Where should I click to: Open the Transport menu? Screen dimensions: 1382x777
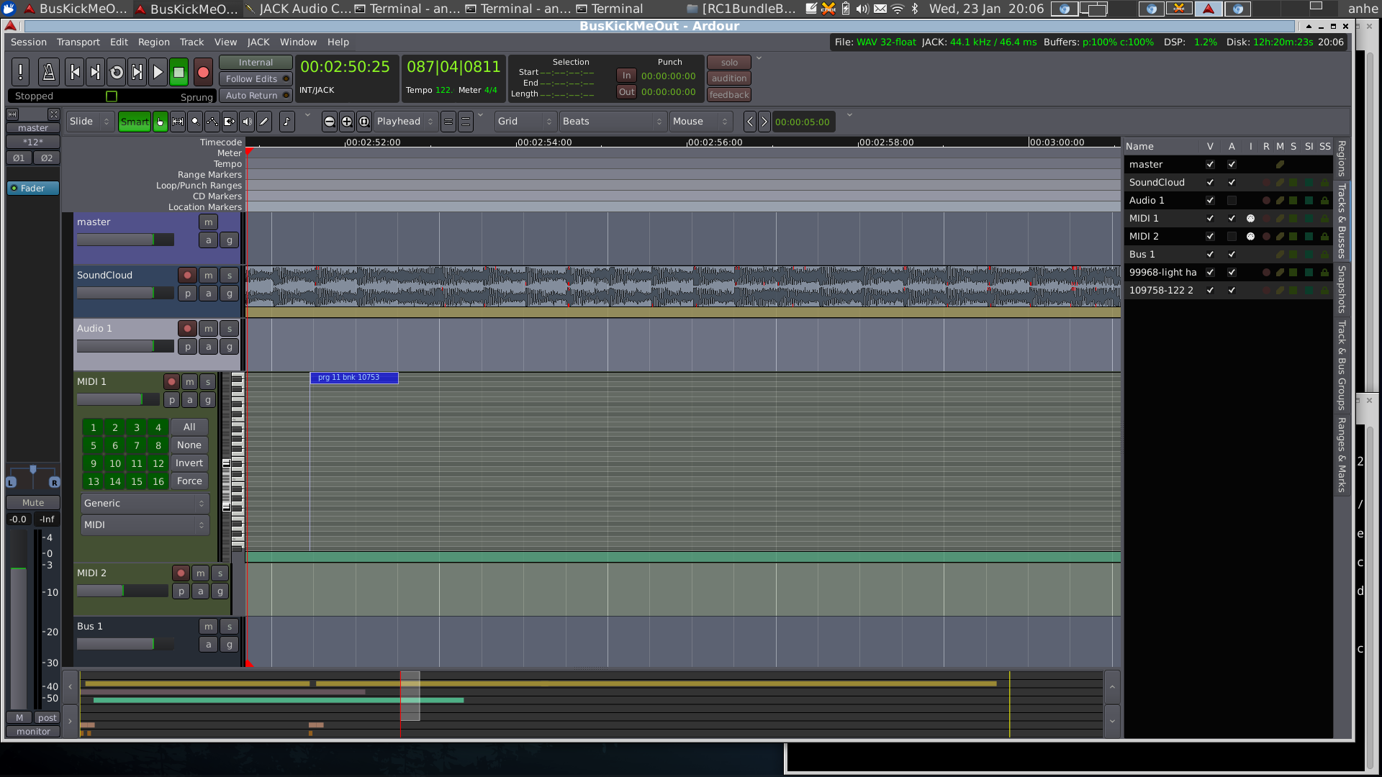[x=78, y=42]
